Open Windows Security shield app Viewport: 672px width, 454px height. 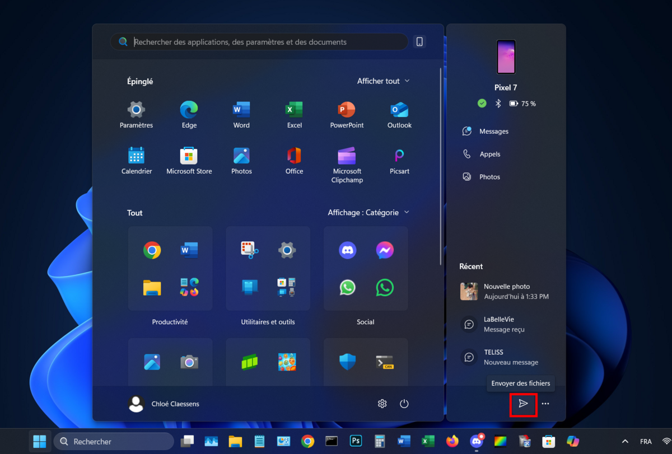[x=348, y=362]
